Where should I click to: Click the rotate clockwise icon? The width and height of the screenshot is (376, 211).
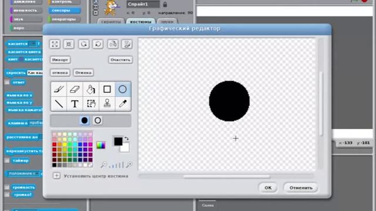coord(98,45)
